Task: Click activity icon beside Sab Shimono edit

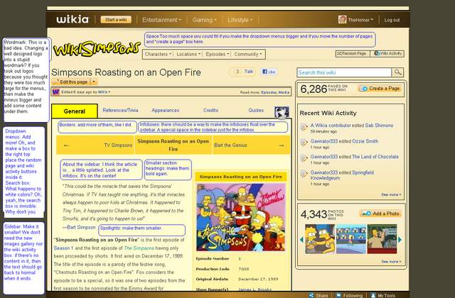Action: click(304, 127)
